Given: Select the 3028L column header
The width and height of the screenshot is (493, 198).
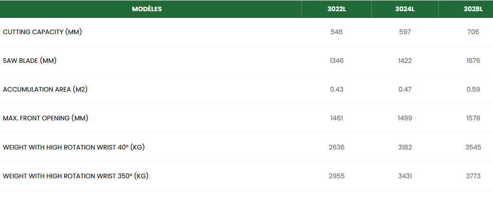Looking at the screenshot, I should [x=473, y=9].
